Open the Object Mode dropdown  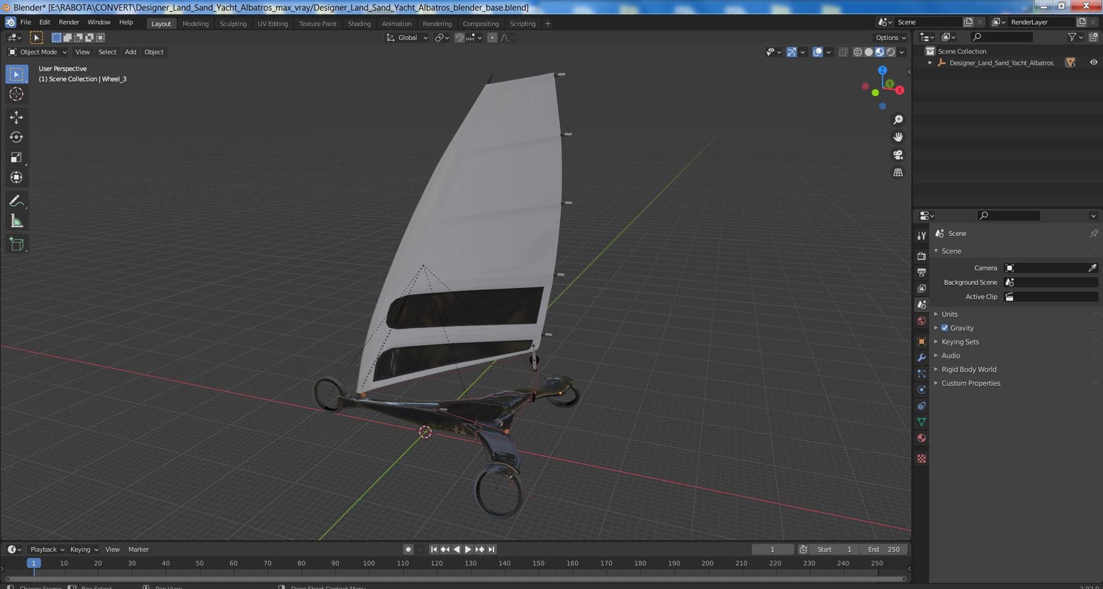38,52
